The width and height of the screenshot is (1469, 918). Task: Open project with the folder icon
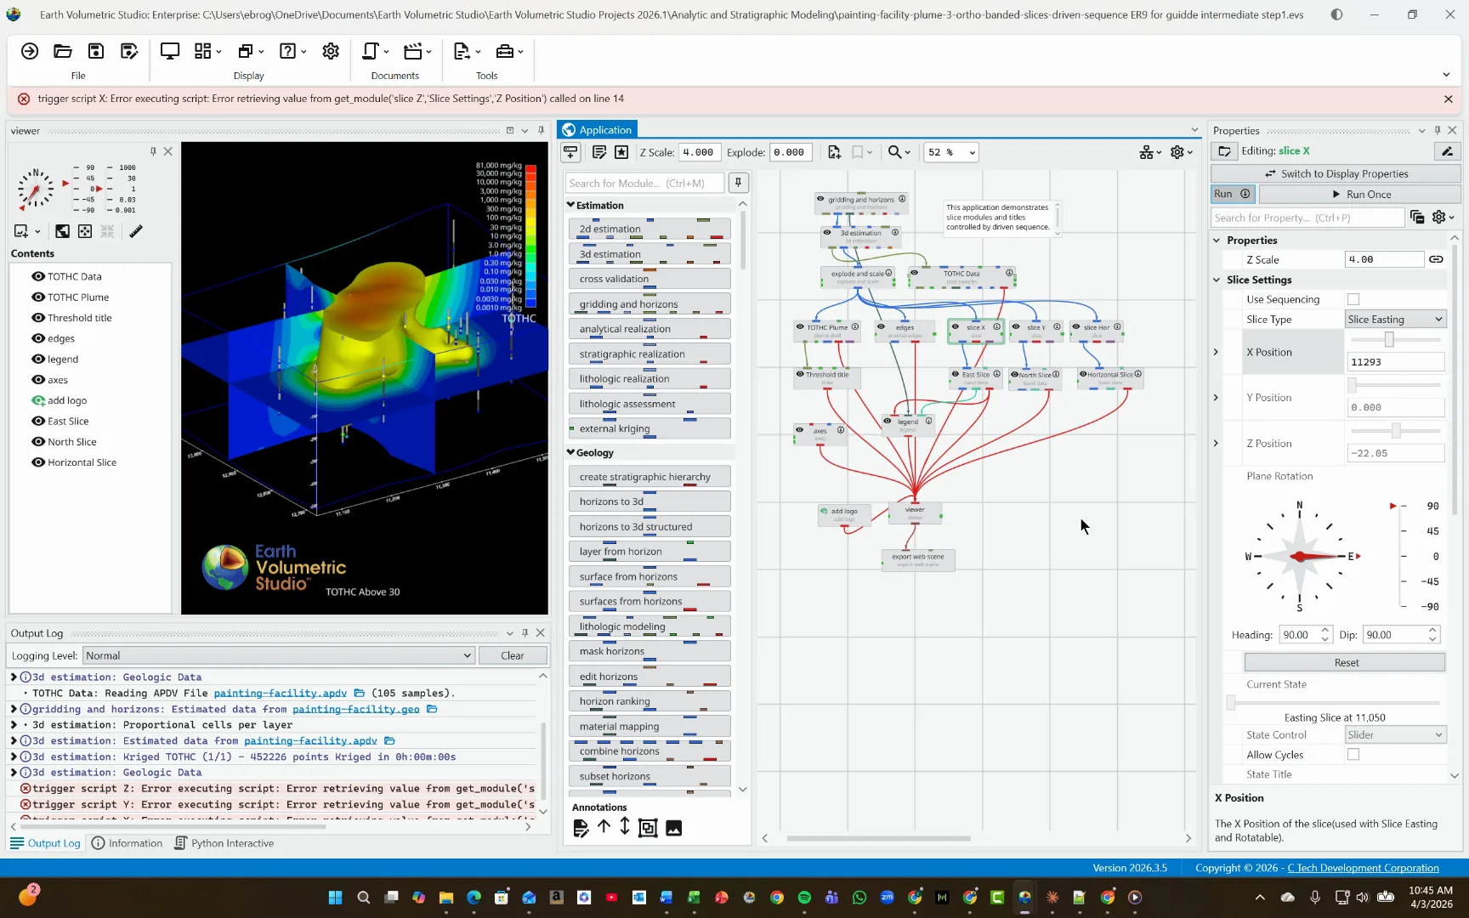pos(63,52)
